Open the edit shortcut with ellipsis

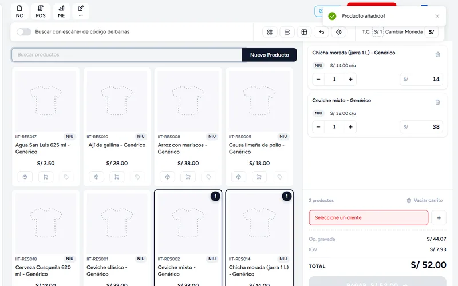[x=81, y=11]
